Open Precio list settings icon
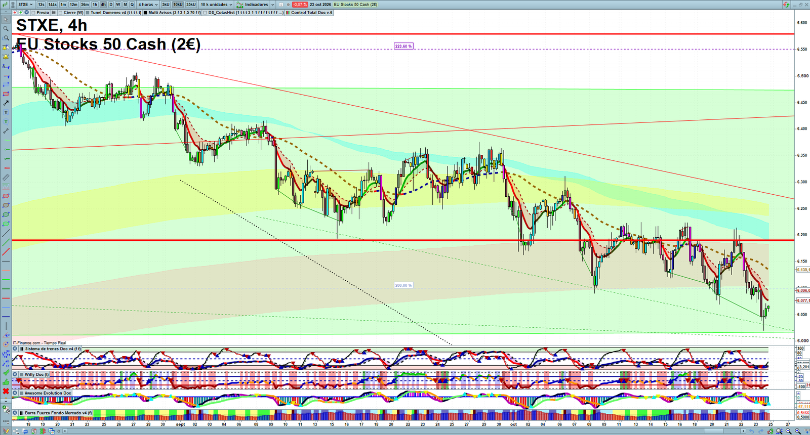The width and height of the screenshot is (810, 435). tap(54, 13)
